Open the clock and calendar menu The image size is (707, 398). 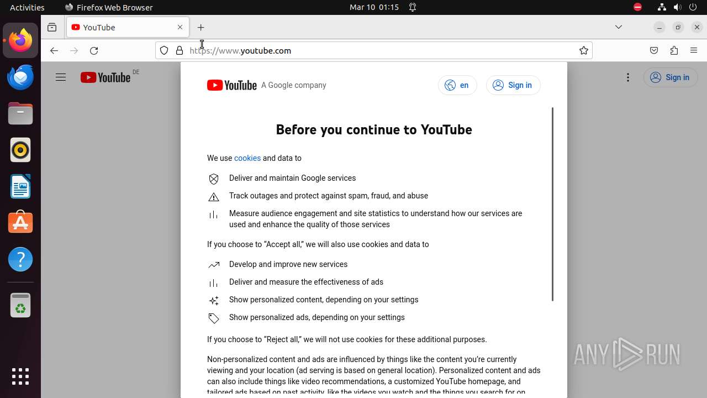(x=374, y=7)
